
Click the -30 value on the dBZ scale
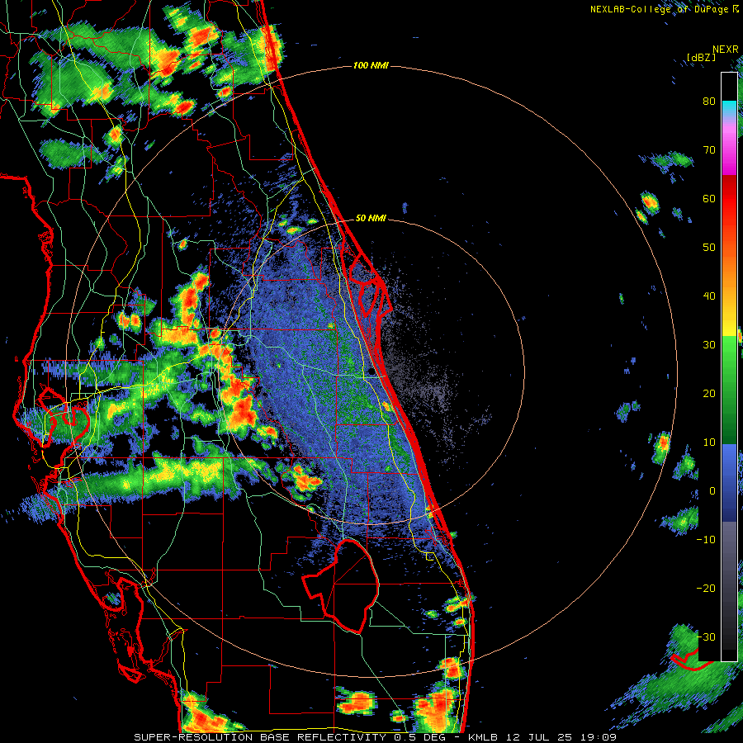[706, 637]
